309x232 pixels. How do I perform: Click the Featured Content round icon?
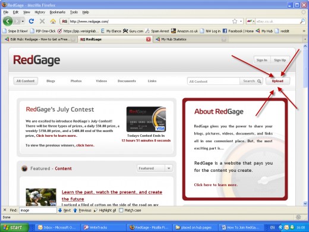pyautogui.click(x=24, y=168)
